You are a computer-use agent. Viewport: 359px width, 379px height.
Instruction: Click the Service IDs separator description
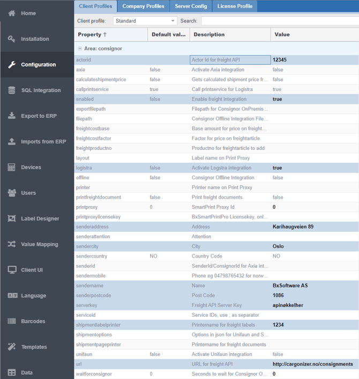click(225, 315)
